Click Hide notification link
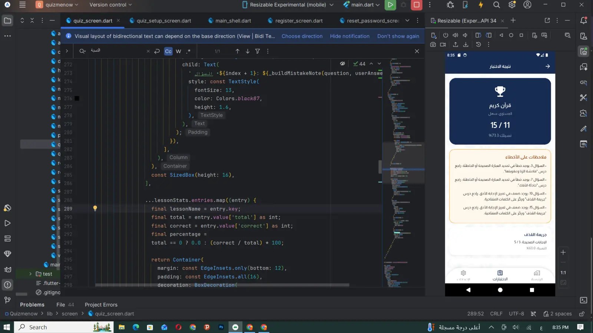 pyautogui.click(x=349, y=36)
